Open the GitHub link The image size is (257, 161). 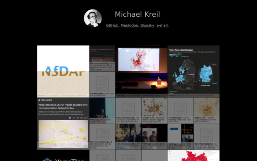[x=112, y=25]
